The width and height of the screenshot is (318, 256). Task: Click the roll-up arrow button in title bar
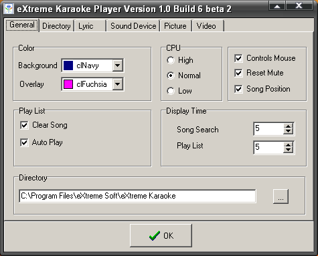(277, 6)
